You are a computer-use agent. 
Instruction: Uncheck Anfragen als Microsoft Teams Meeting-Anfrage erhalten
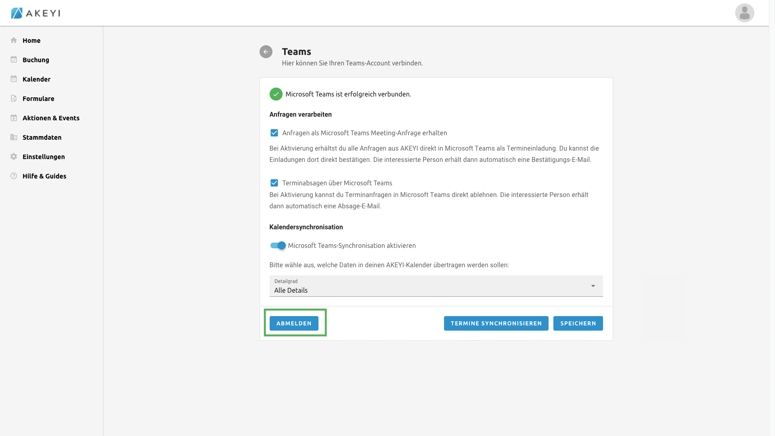[274, 133]
